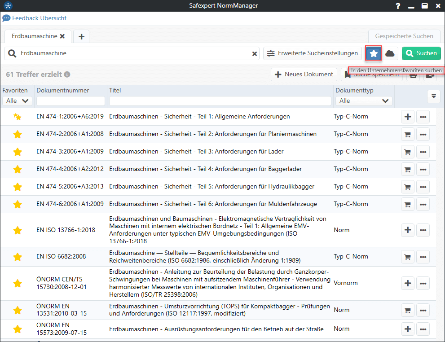Viewport: 445px width, 342px height.
Task: Toggle favorite star for EN 474-6:2006+A1:2009
Action: pos(18,204)
